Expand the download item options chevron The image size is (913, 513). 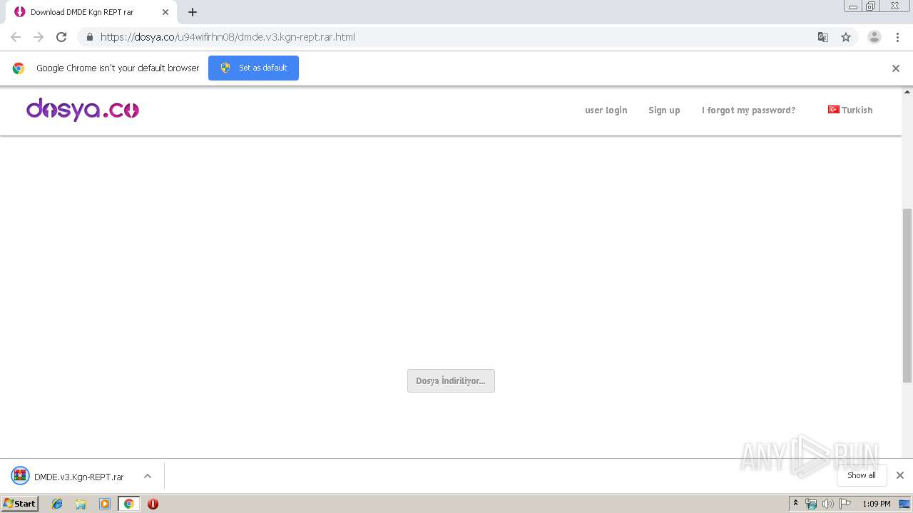[x=148, y=476]
